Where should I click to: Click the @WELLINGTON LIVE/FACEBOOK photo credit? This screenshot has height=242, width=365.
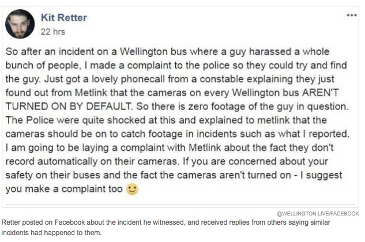tap(318, 213)
